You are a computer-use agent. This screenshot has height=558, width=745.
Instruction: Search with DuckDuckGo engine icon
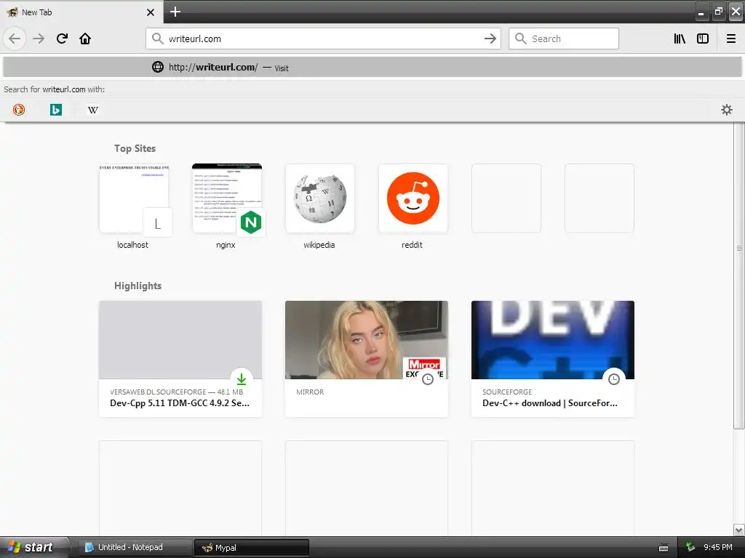18,110
